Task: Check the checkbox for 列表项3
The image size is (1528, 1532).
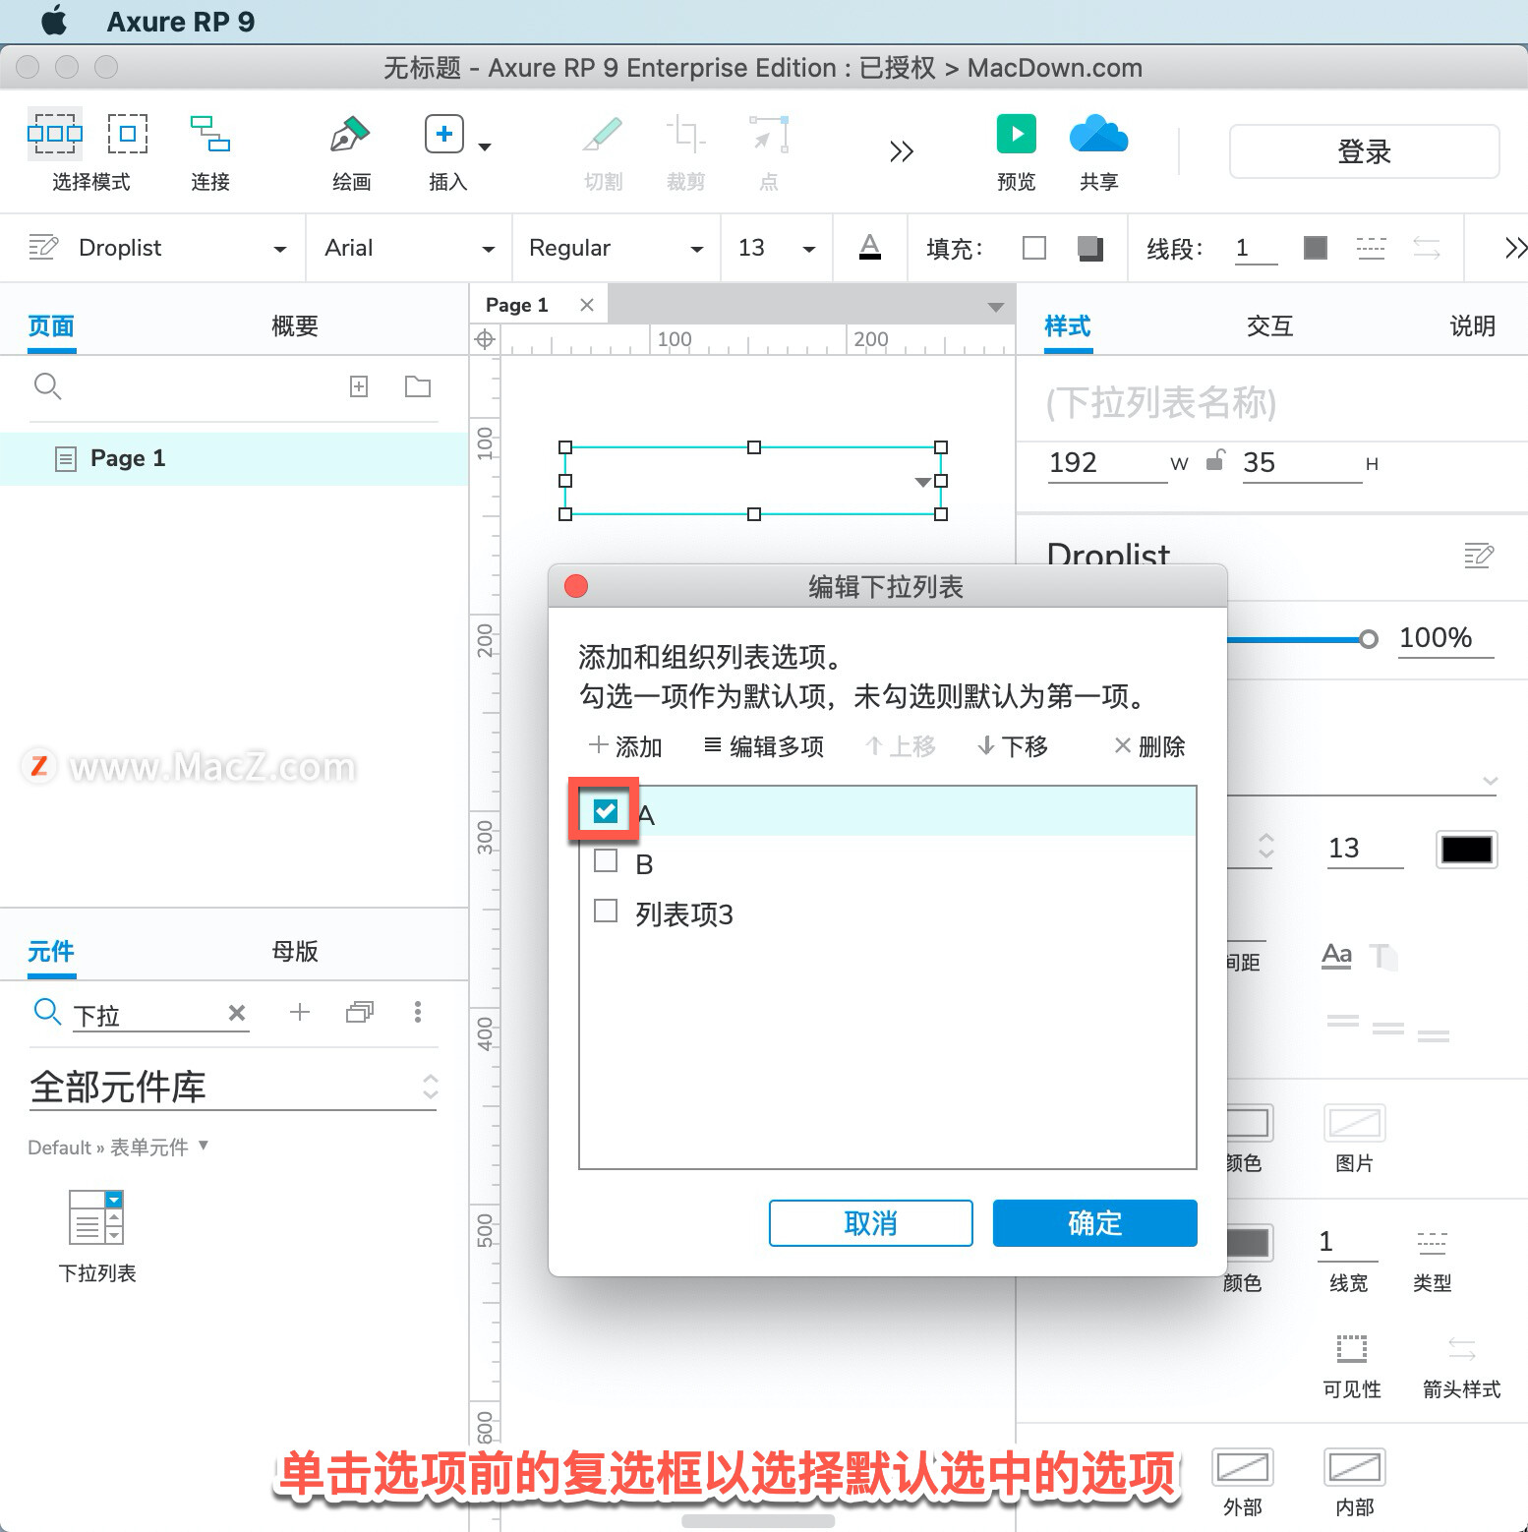Action: [606, 911]
